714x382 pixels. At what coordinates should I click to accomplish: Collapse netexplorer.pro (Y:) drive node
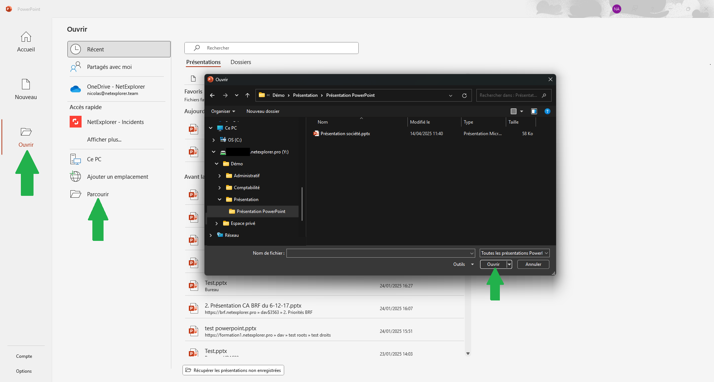pyautogui.click(x=213, y=152)
